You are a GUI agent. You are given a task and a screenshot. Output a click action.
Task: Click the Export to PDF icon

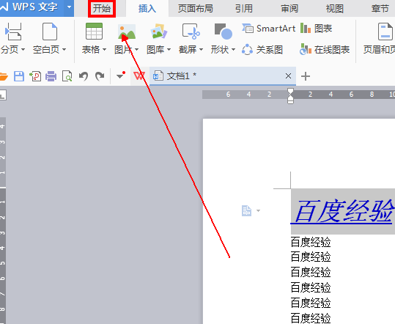[35, 76]
